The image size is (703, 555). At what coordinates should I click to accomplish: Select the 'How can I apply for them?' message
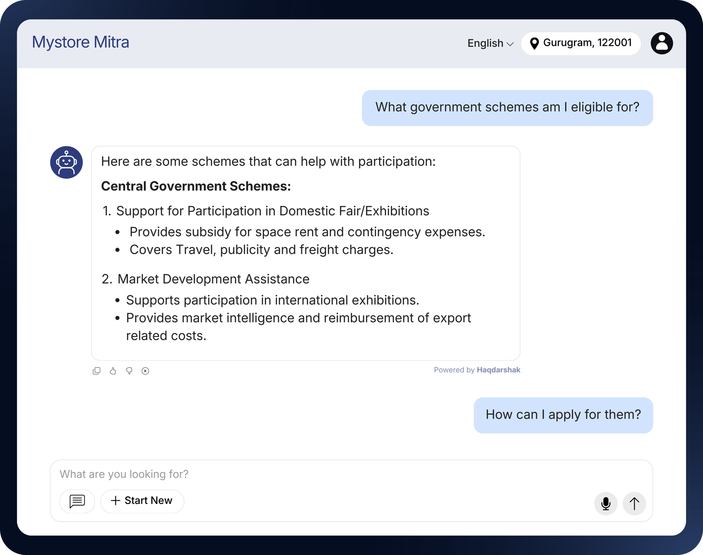pyautogui.click(x=563, y=415)
